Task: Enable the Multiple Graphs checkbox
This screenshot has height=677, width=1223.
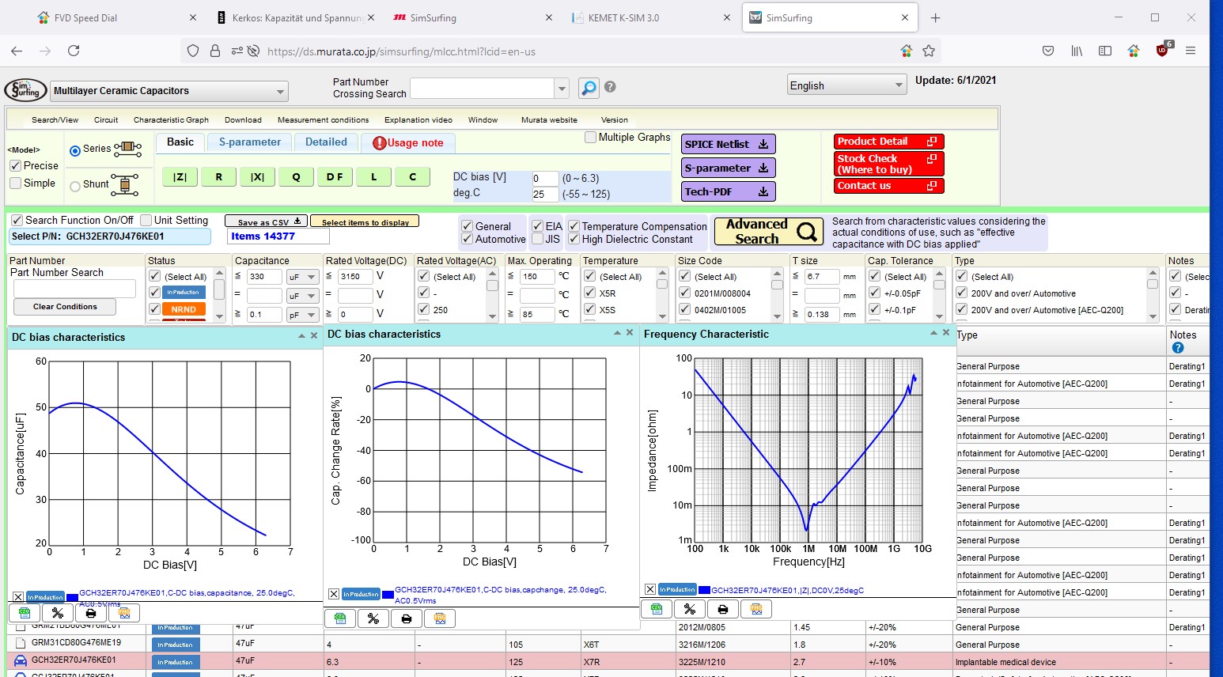Action: pyautogui.click(x=590, y=137)
